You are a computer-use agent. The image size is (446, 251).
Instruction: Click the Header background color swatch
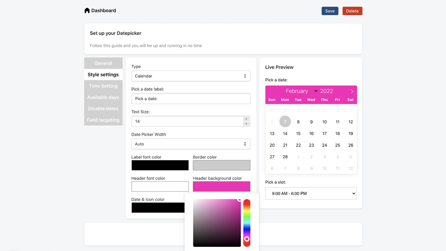tap(221, 186)
